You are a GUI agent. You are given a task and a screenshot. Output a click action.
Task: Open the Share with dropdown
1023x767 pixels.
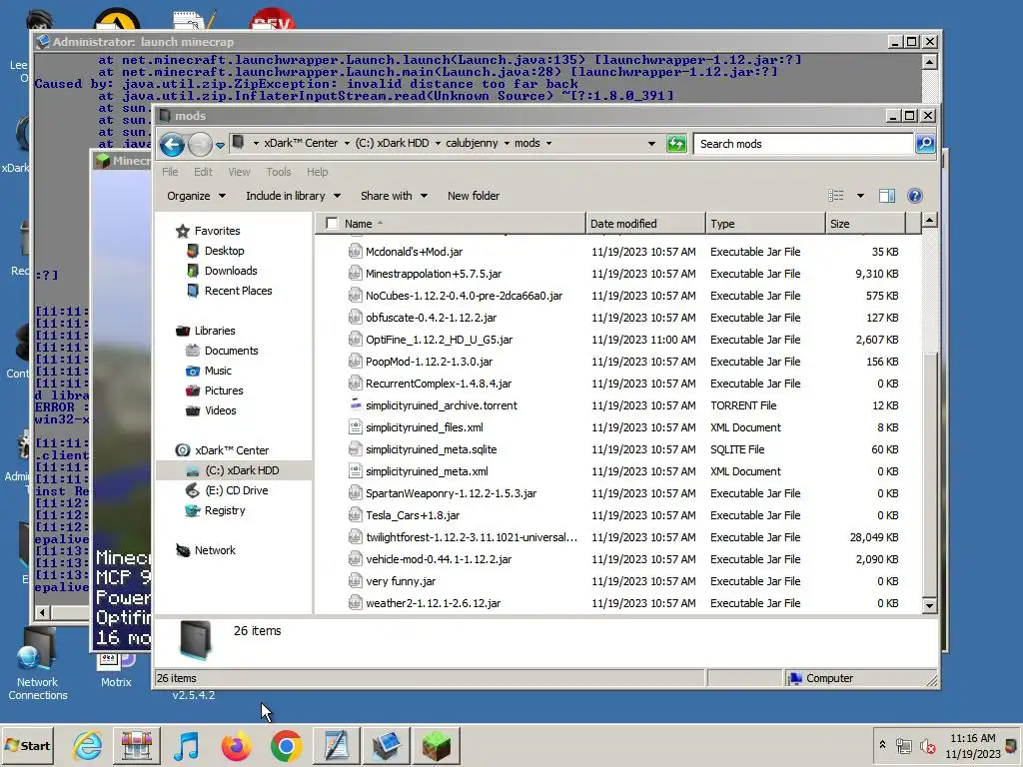pos(394,196)
